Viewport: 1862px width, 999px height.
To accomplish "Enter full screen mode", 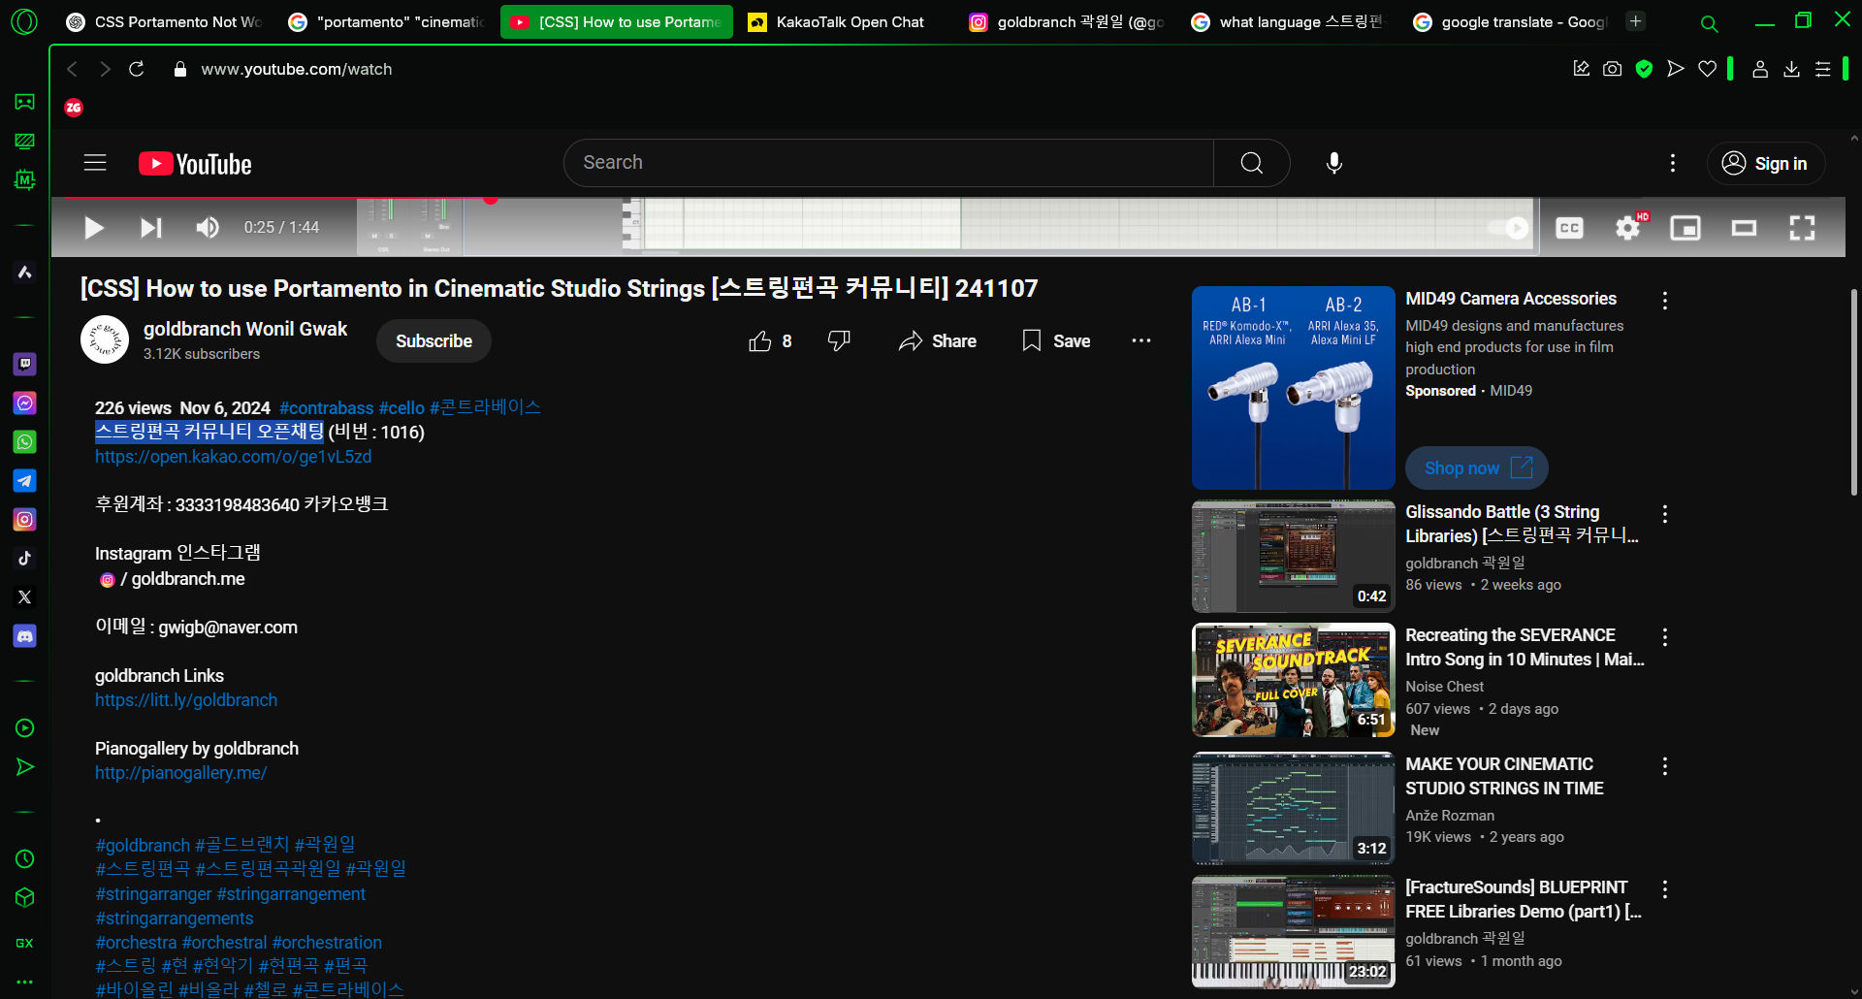I will (1802, 228).
